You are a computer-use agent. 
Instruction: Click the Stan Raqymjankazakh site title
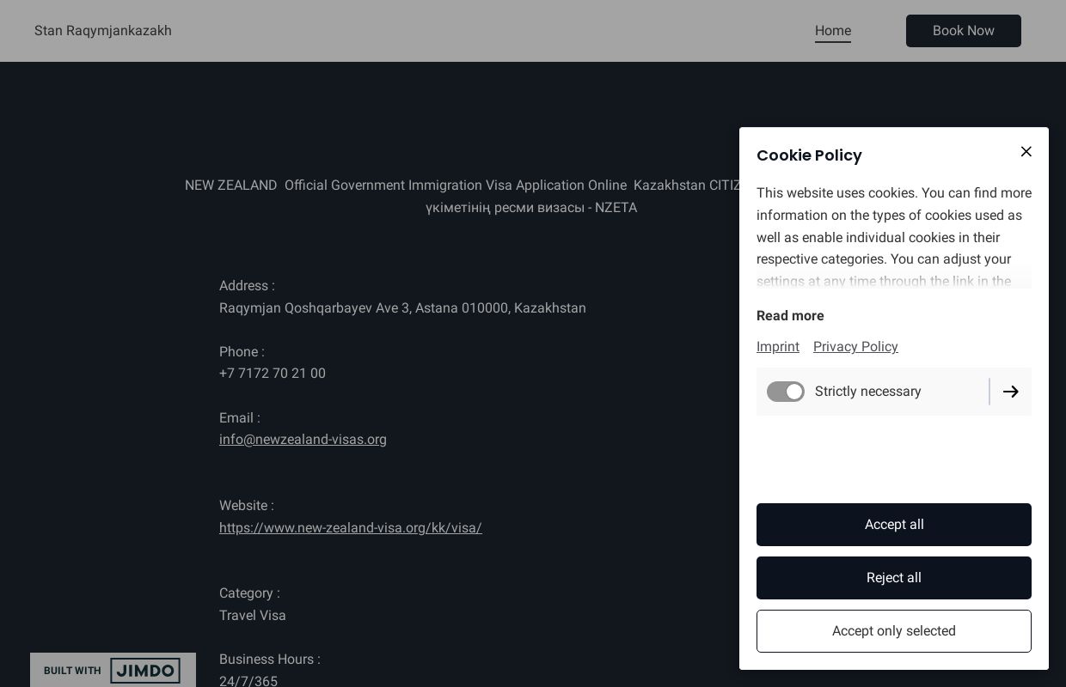103,31
